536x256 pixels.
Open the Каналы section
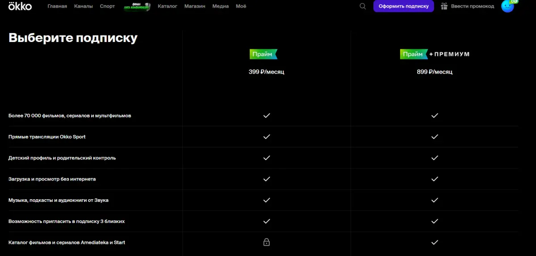pyautogui.click(x=84, y=6)
